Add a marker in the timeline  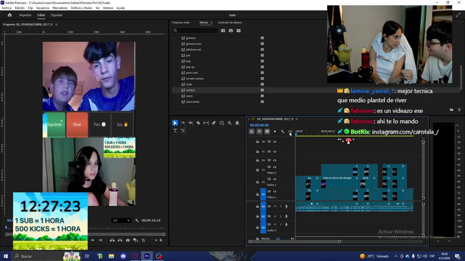275,132
